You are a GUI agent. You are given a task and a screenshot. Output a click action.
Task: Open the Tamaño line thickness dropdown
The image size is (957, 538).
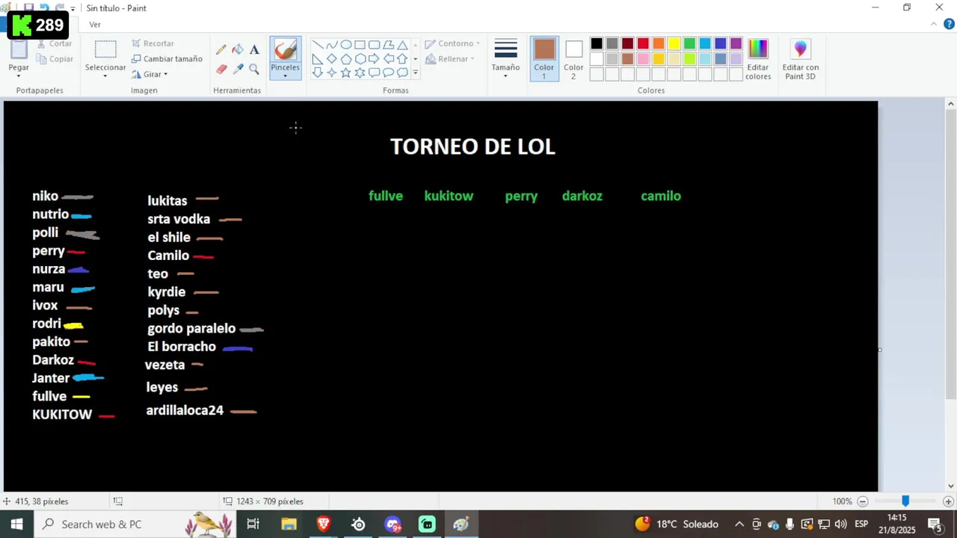coord(505,60)
